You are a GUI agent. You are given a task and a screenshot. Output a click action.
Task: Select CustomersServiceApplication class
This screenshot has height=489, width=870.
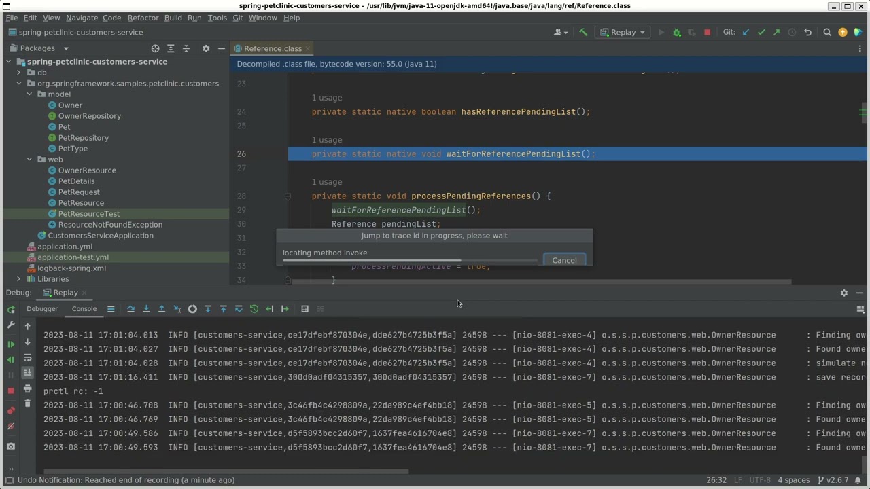pos(100,236)
